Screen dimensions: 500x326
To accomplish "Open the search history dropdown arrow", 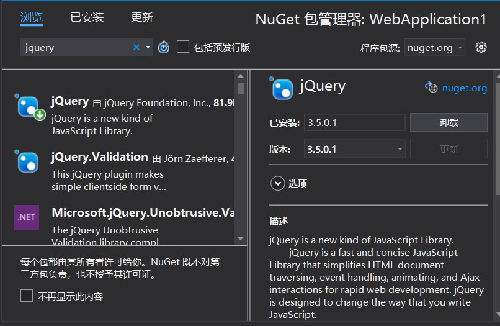I will tap(148, 47).
